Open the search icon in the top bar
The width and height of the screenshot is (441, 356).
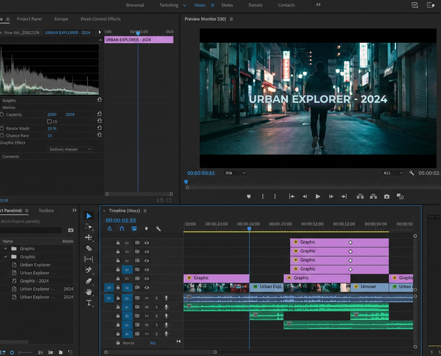[415, 5]
